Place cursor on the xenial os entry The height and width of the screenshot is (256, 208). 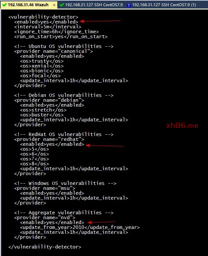click(x=42, y=66)
